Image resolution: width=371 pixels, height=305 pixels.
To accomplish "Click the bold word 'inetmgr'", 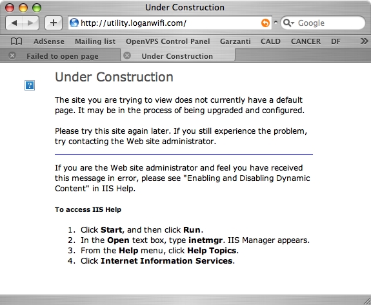I will pyautogui.click(x=205, y=240).
